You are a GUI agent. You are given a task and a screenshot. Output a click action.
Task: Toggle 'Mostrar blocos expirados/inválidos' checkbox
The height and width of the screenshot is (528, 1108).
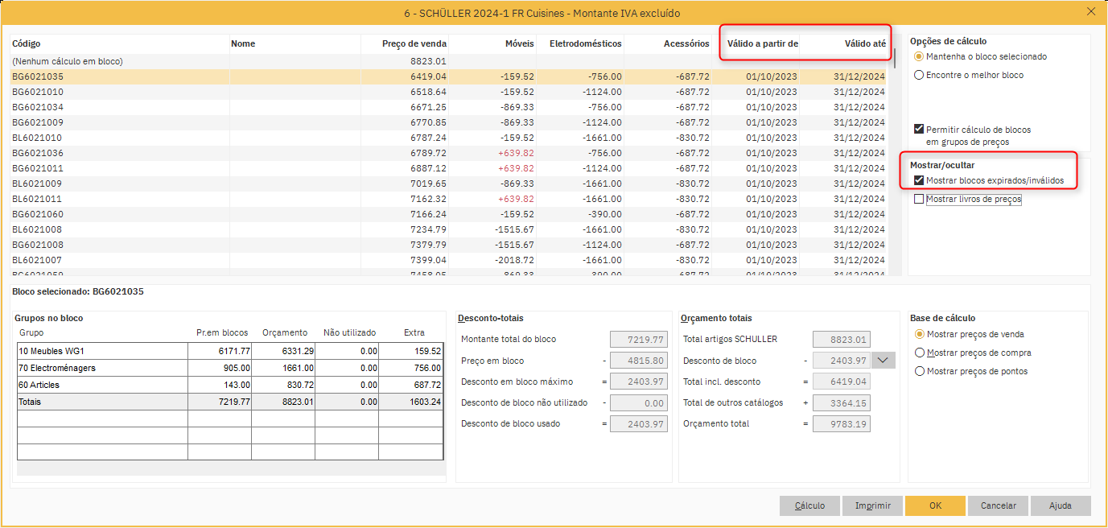click(919, 181)
